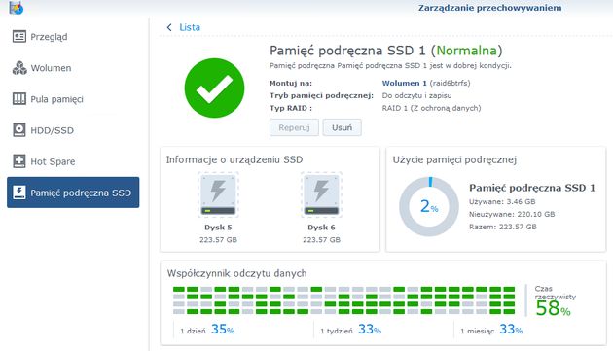This screenshot has width=613, height=351.
Task: Select the Pamięć podręczna SSD section
Action: 73,193
